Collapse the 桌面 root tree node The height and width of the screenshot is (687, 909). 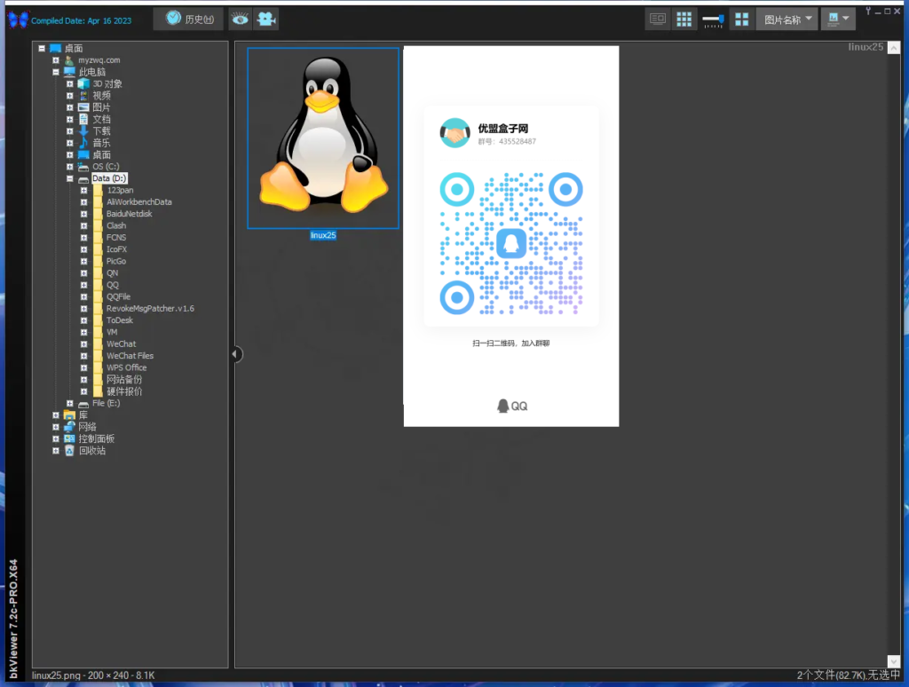(42, 48)
